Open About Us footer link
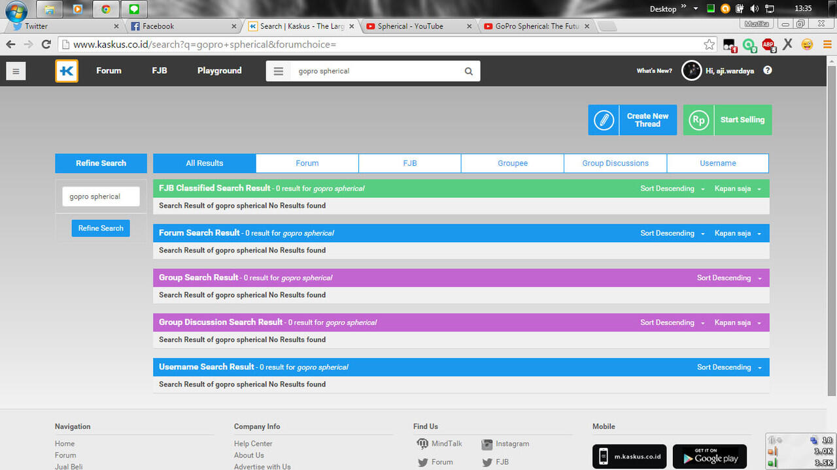Viewport: 837px width, 470px height. [x=249, y=456]
